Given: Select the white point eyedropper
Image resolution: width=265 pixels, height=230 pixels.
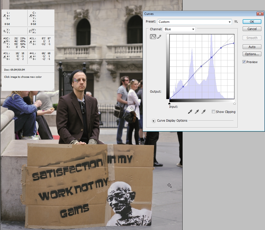Looking at the screenshot, I should [x=203, y=112].
